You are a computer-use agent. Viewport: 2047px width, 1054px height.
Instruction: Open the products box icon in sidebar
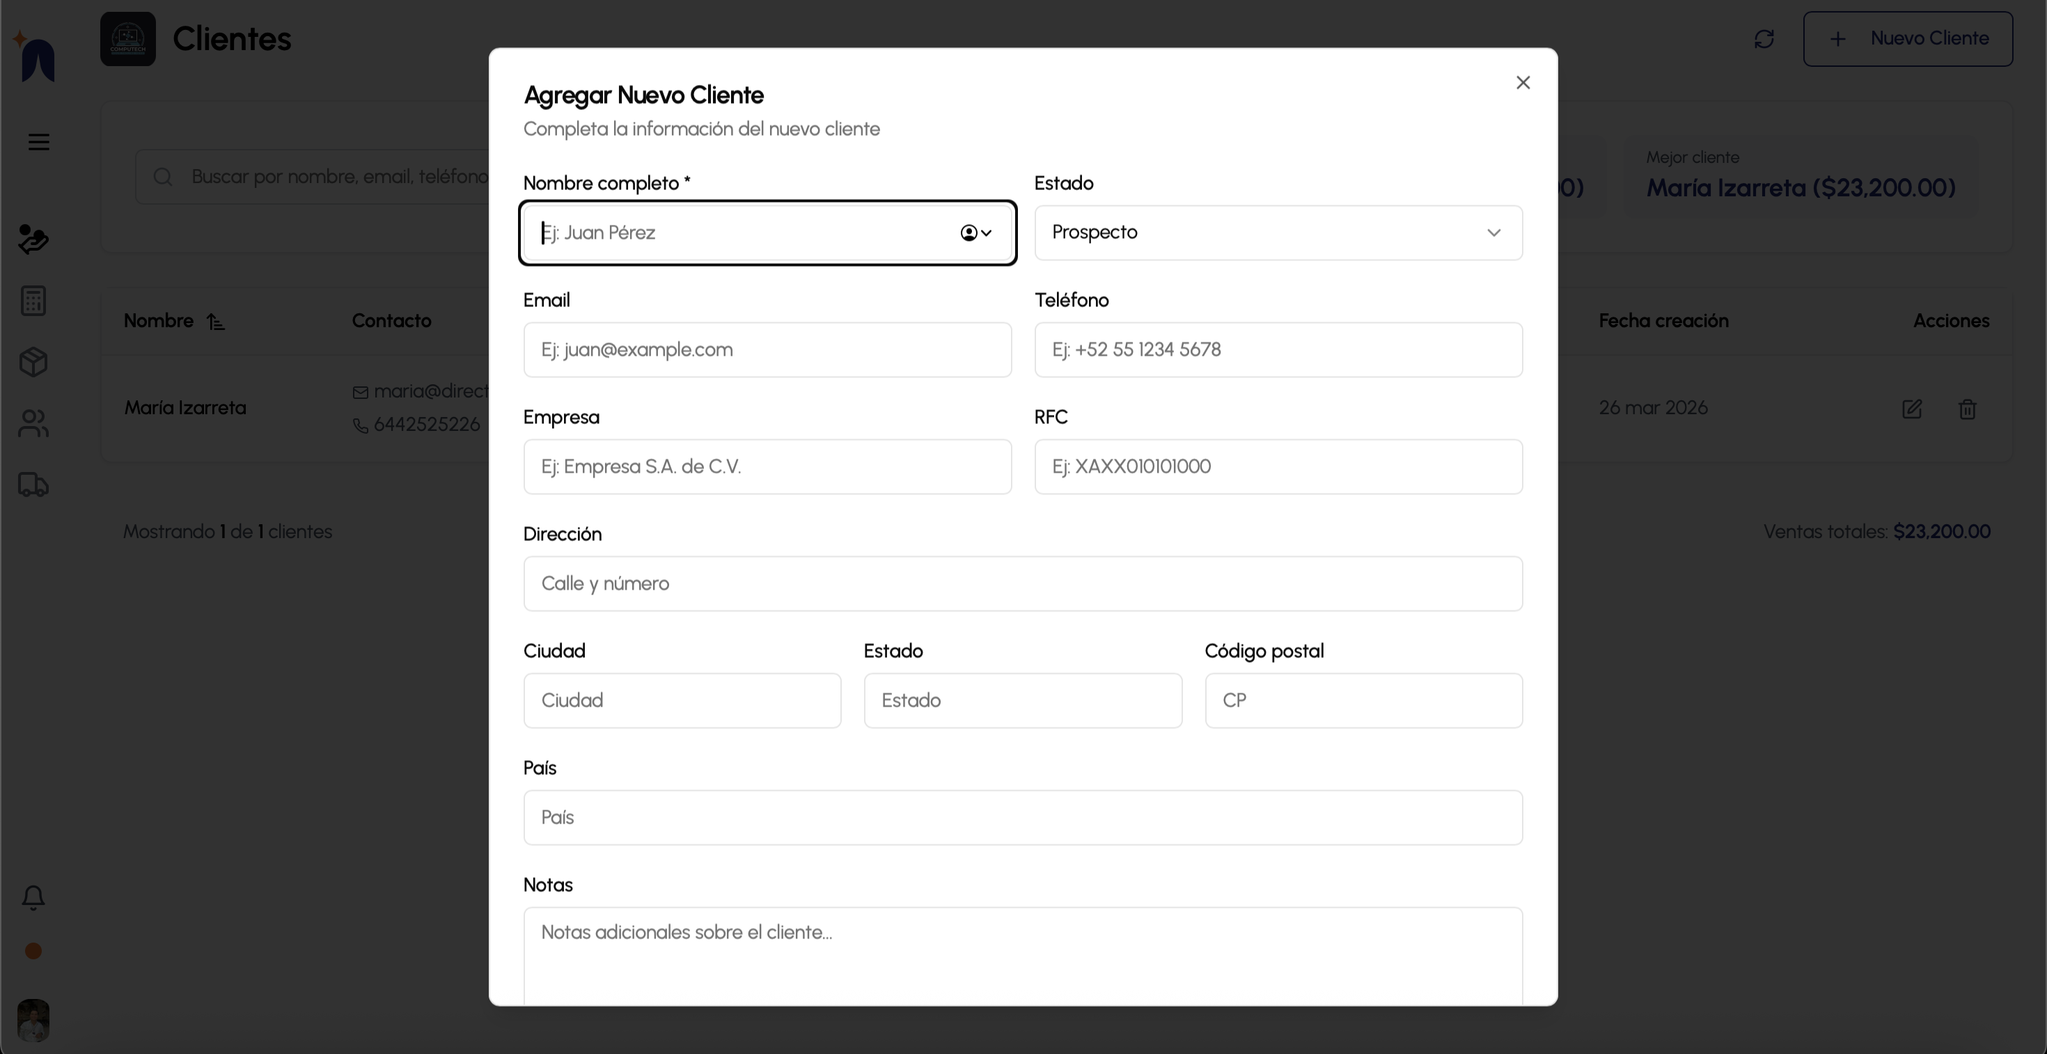[x=33, y=362]
